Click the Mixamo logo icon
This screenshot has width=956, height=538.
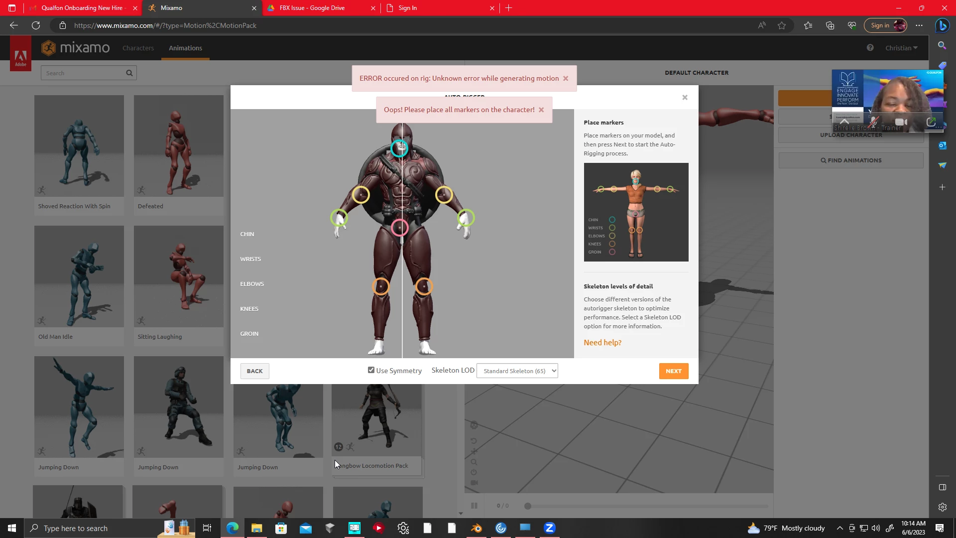pos(49,48)
